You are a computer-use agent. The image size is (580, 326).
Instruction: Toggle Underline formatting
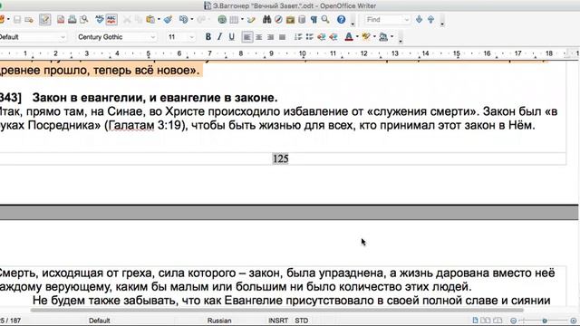(x=232, y=37)
